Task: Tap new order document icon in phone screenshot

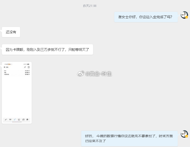Action: point(29,67)
